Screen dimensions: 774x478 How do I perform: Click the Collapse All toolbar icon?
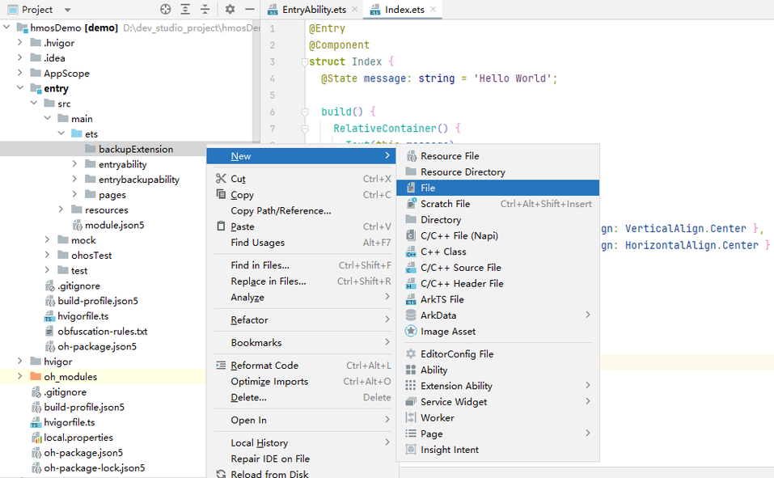point(205,10)
